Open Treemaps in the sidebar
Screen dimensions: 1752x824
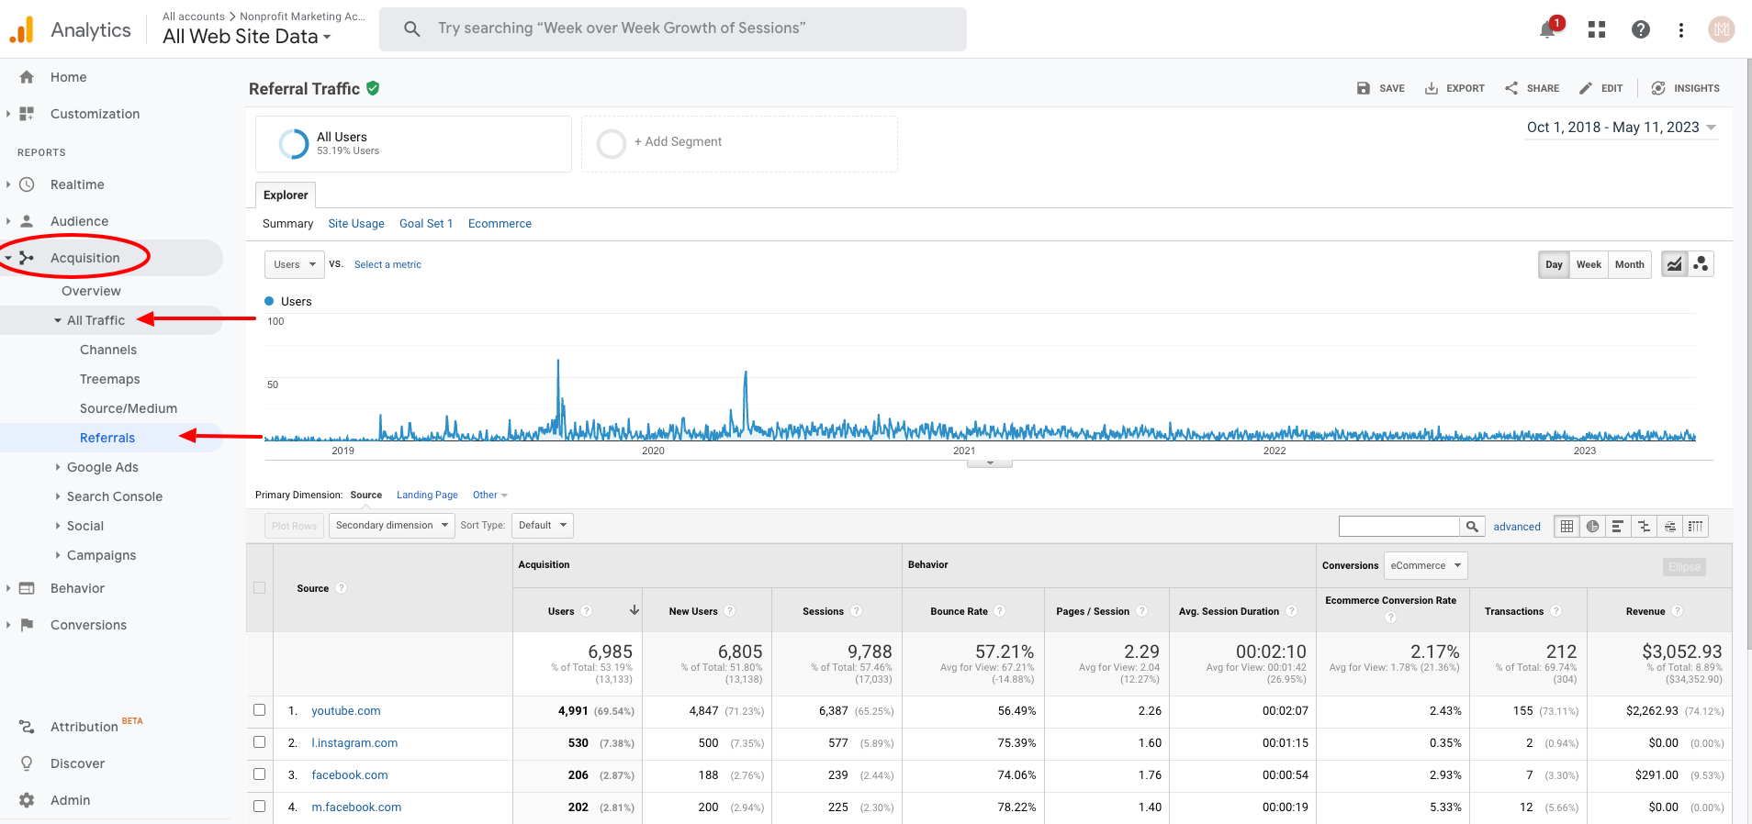(x=110, y=379)
